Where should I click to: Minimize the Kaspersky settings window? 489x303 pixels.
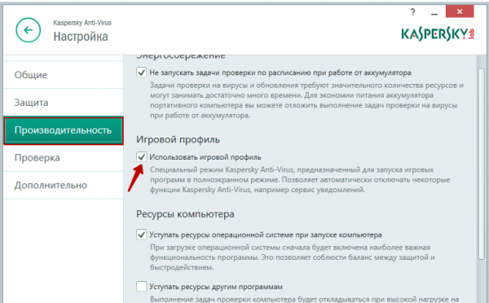click(434, 13)
